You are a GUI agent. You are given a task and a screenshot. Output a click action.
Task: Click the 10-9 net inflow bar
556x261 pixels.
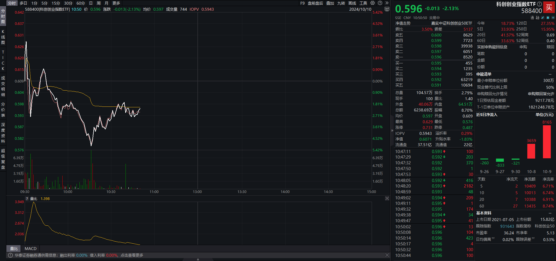click(547, 142)
